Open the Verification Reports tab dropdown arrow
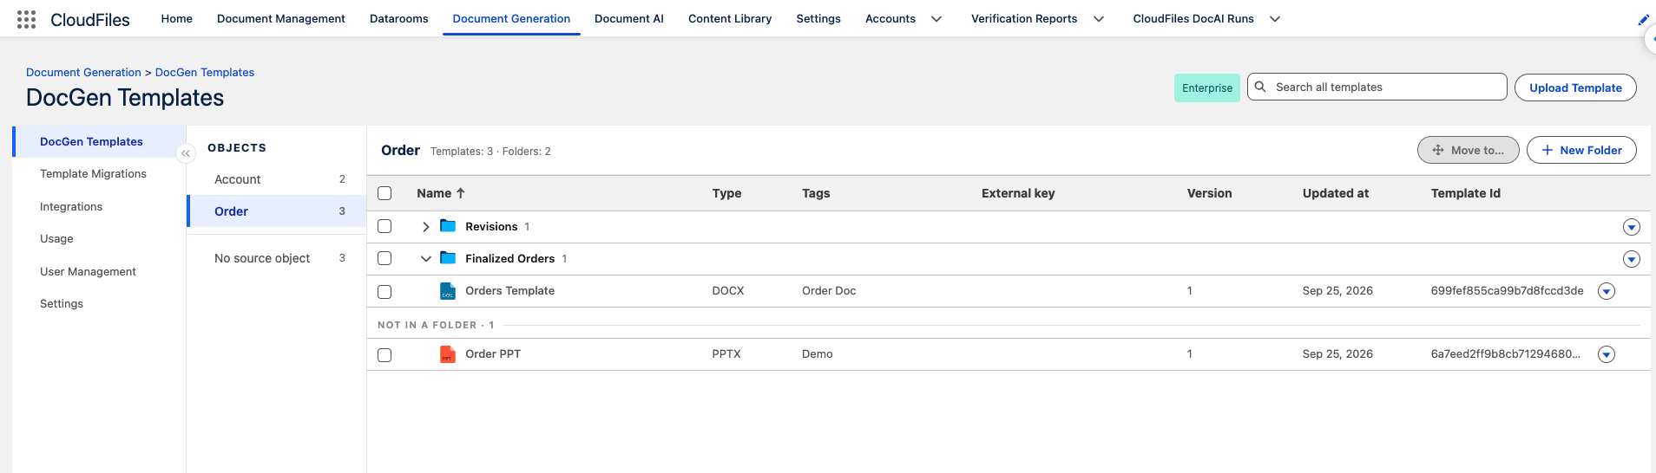Screen dimensions: 1656x473 (x=1099, y=19)
